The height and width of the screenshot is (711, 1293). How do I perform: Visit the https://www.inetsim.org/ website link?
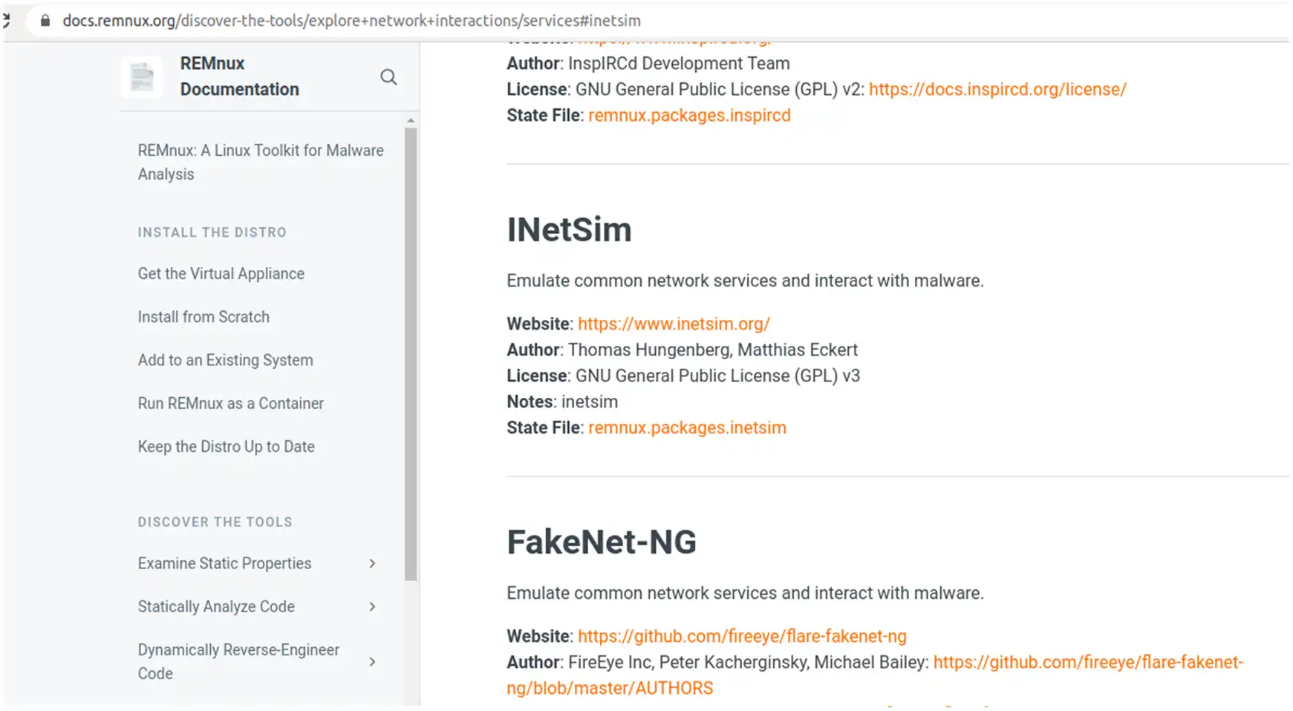click(674, 324)
